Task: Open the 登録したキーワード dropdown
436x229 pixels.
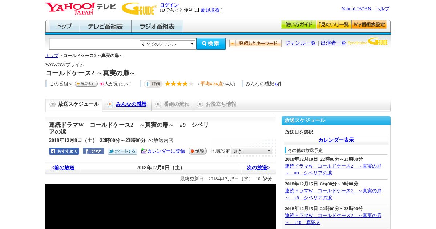Action: [x=255, y=43]
